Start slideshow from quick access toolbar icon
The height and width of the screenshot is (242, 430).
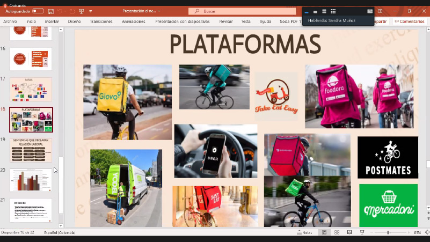click(82, 11)
